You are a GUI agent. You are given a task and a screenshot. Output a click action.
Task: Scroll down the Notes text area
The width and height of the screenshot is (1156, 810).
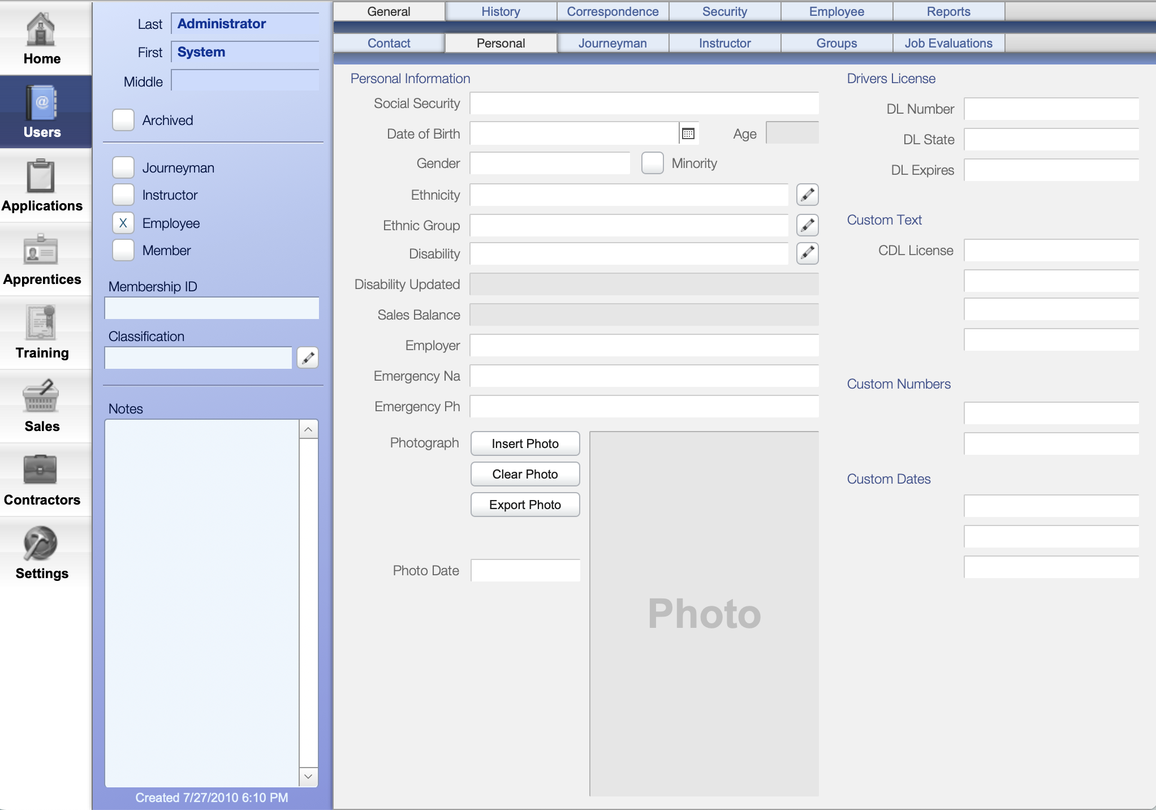[310, 778]
